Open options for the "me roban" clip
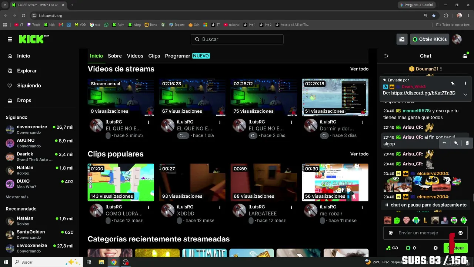The width and height of the screenshot is (474, 267). [363, 207]
